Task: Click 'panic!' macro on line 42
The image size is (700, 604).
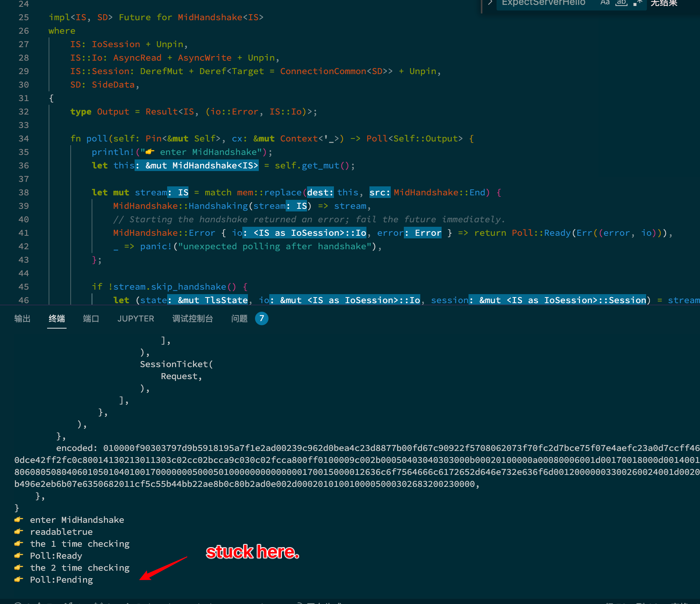Action: (x=156, y=246)
